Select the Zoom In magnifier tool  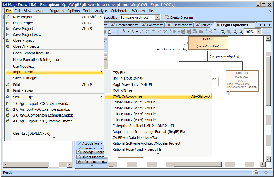[x=234, y=31]
